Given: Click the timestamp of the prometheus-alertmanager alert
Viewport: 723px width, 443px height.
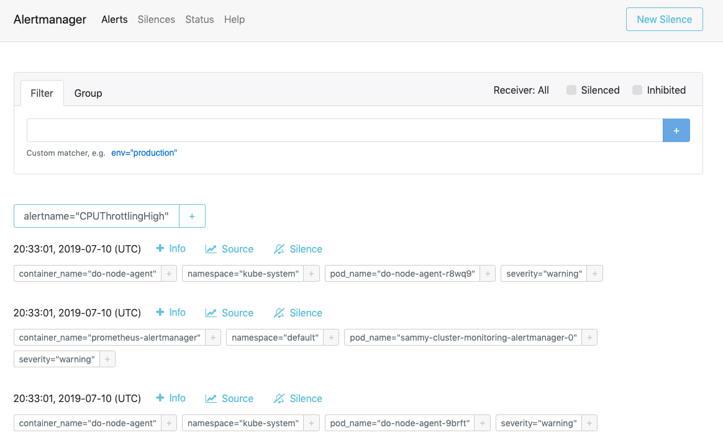Looking at the screenshot, I should click(x=77, y=313).
